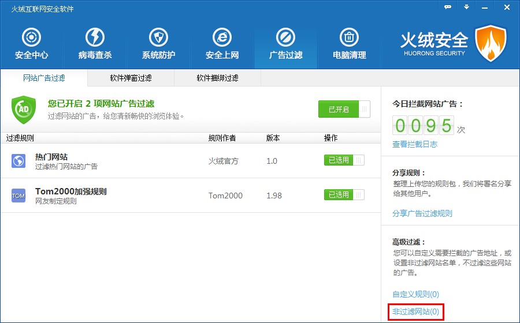Open the 分享广告过滤规则 link
This screenshot has width=520, height=323.
click(x=422, y=213)
